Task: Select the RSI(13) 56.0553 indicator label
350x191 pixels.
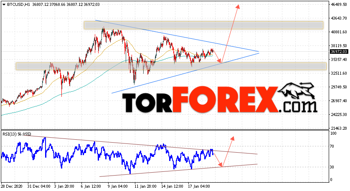Action: [17, 134]
